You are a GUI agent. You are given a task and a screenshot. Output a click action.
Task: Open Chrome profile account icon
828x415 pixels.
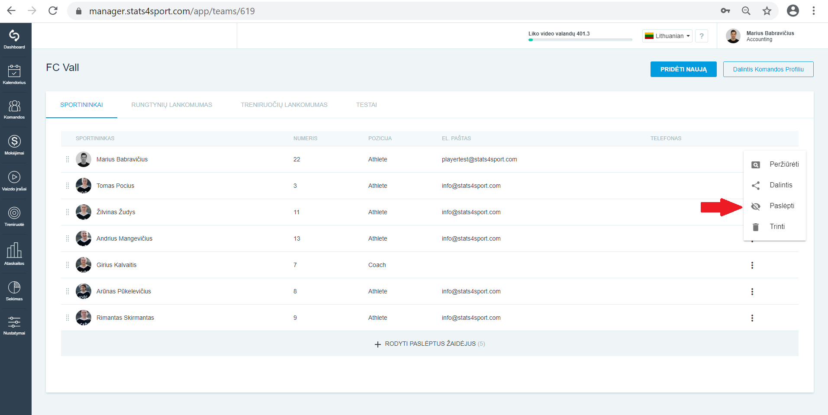click(793, 11)
